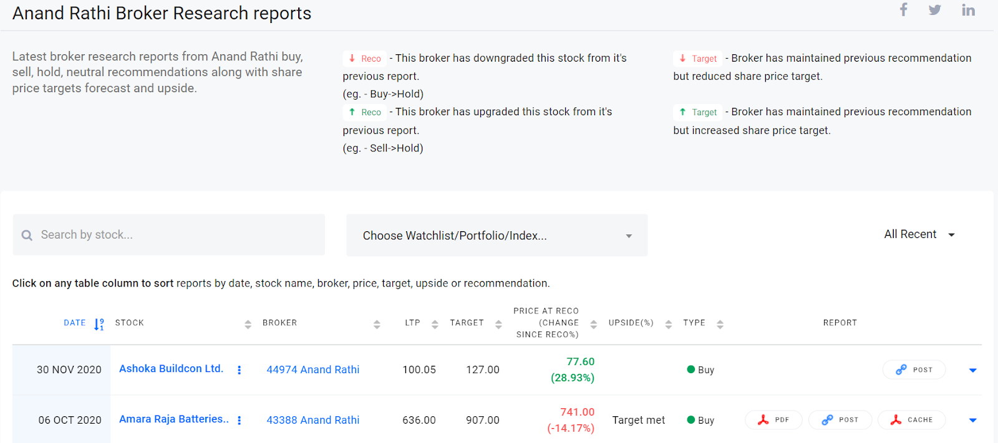This screenshot has width=998, height=443.
Task: Click LTP value 100.05
Action: pos(419,370)
